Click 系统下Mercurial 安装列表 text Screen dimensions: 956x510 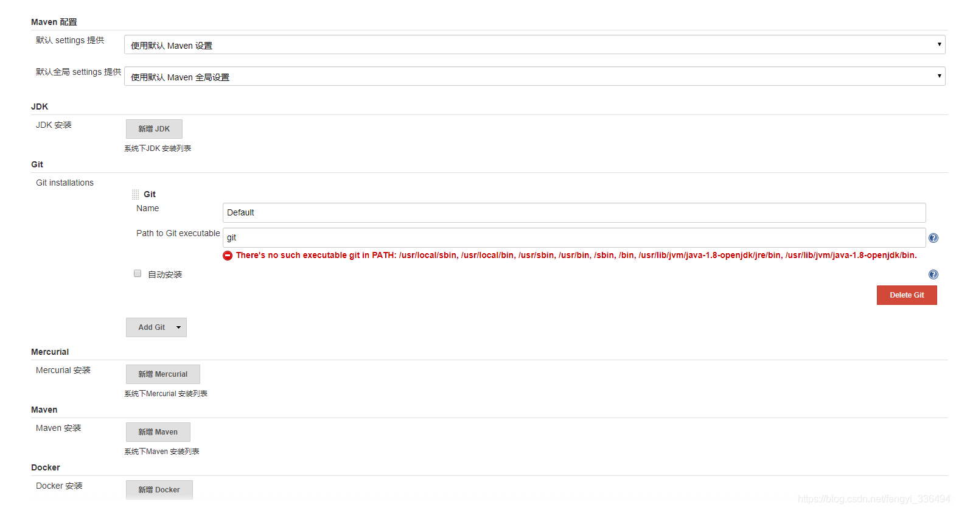click(x=166, y=394)
